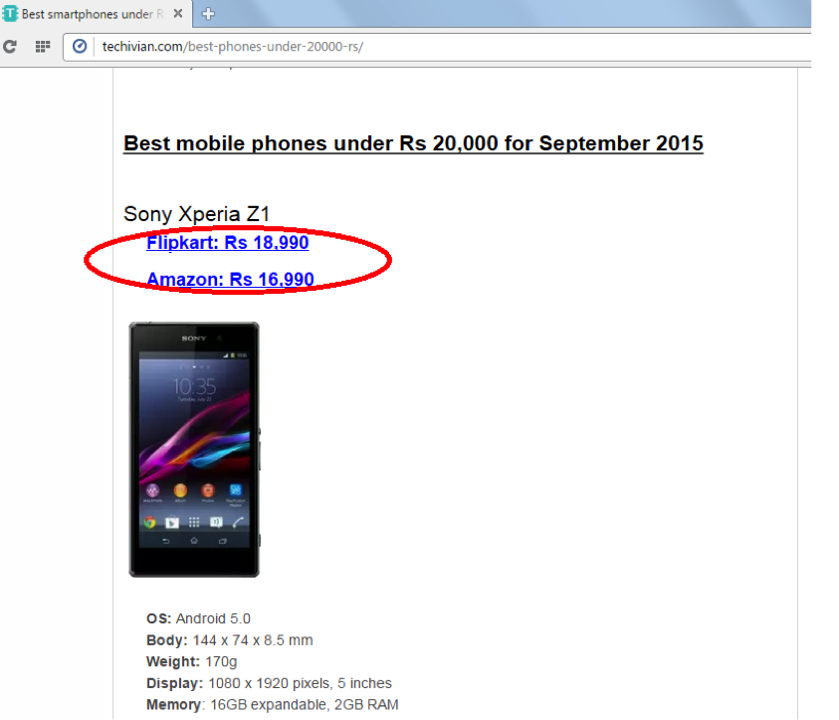Screen dimensions: 839x720
Task: Open the apps grid icon
Action: tap(43, 47)
